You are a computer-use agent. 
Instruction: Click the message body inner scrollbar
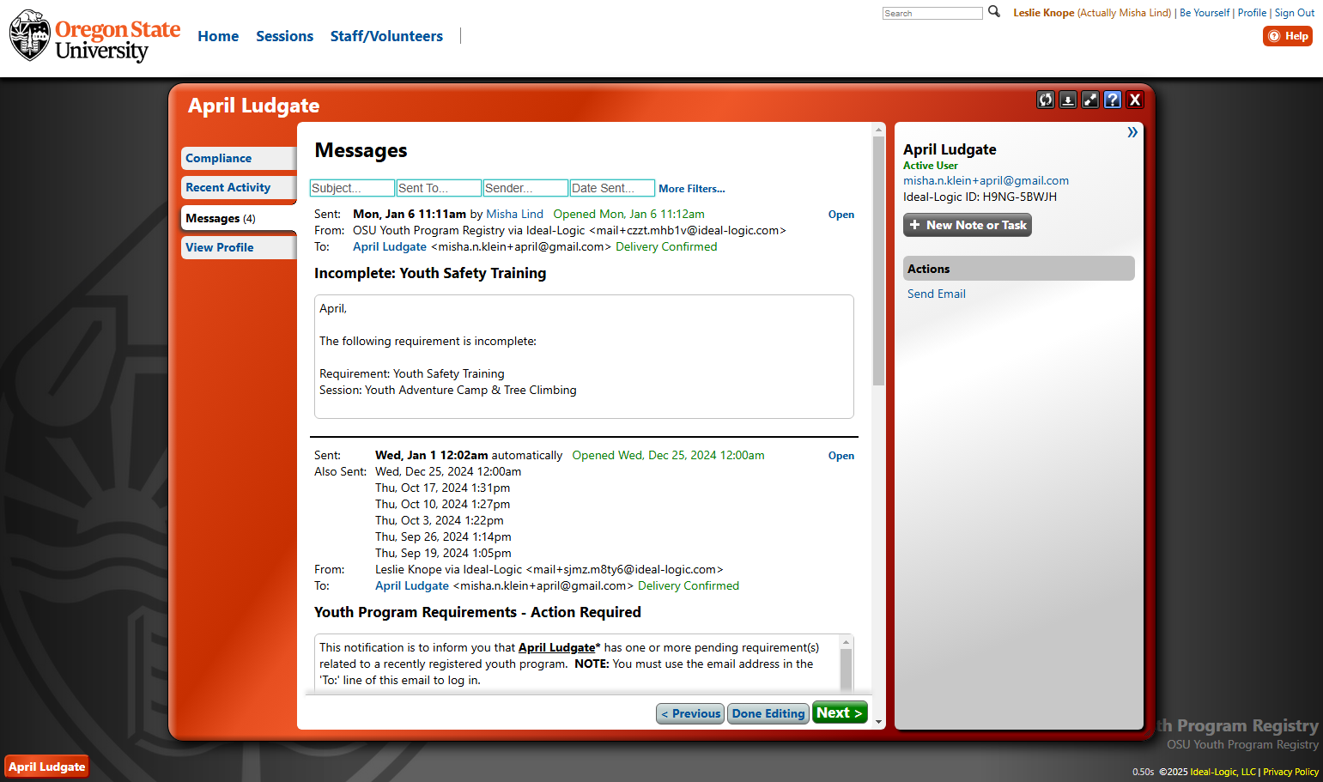click(x=847, y=668)
